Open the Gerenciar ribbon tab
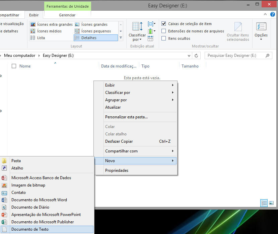 67,15
